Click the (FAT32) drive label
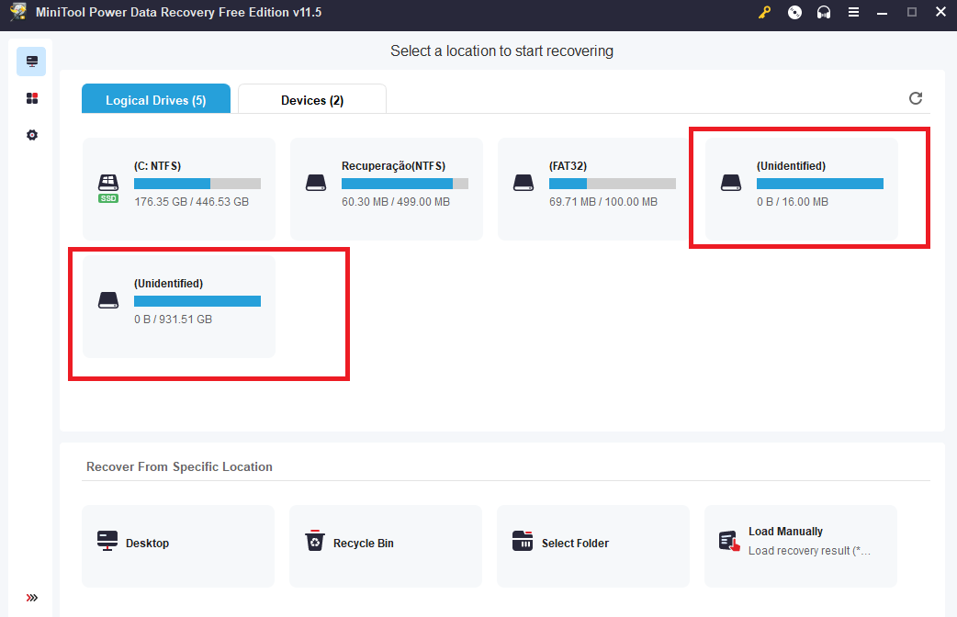957x617 pixels. [568, 166]
